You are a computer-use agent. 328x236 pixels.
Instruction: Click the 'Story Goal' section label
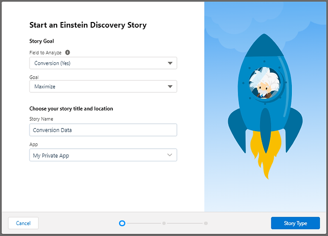pos(42,41)
